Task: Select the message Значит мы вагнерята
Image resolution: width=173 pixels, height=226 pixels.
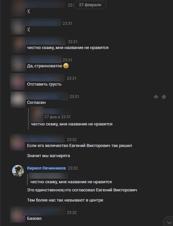Action: (48, 156)
